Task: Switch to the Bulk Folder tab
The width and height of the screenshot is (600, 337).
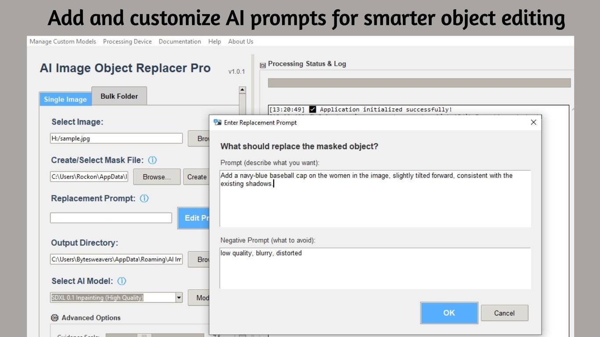Action: coord(119,96)
